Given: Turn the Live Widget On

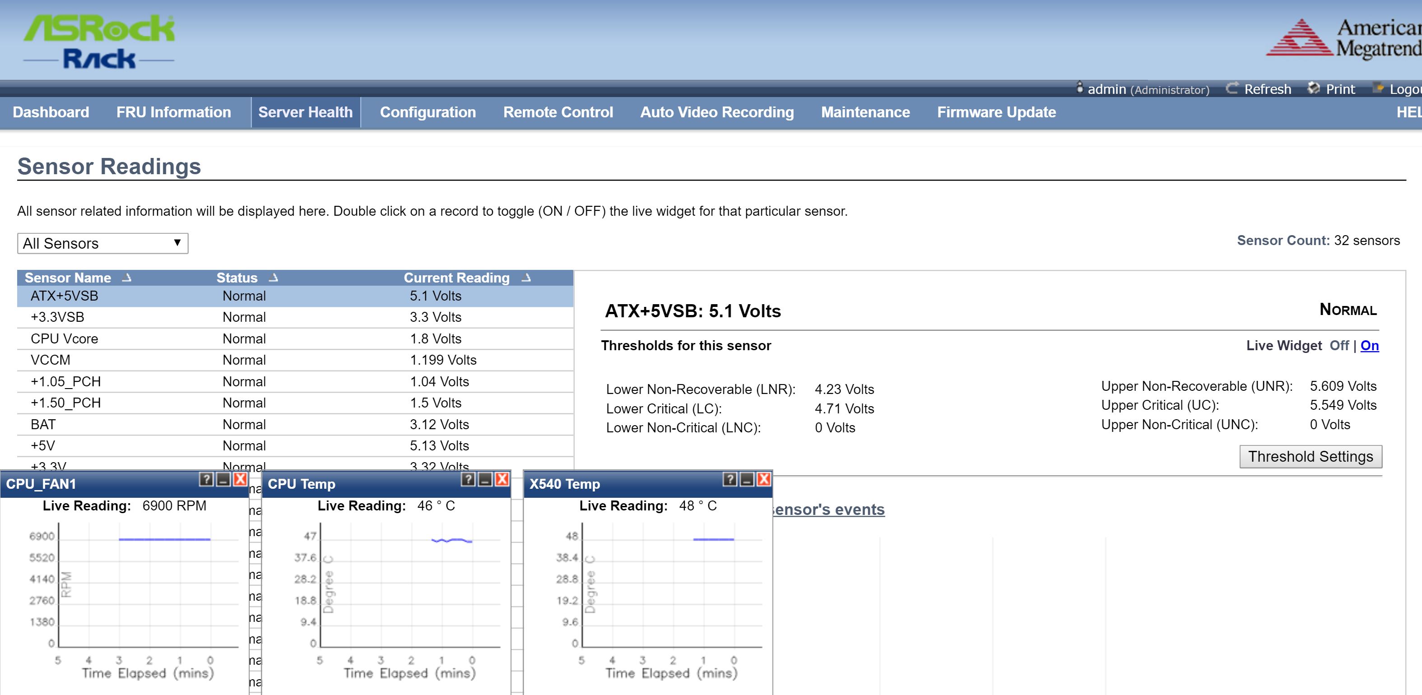Looking at the screenshot, I should [x=1369, y=346].
